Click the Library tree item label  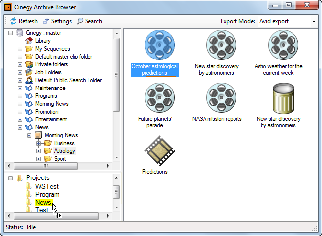(43, 41)
